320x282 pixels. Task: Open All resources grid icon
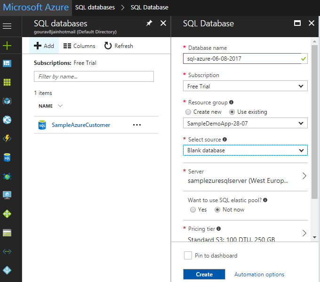[7, 82]
